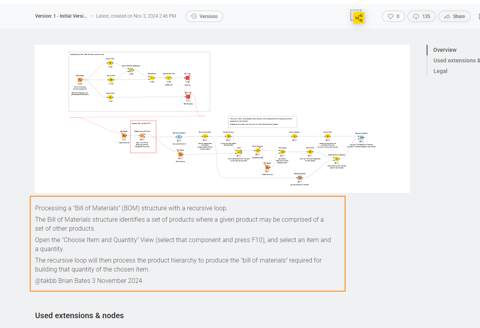Click the Concatenate node in the workflow
Screen dimensions: 480x328
(x=151, y=78)
